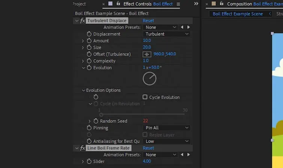
Task: Toggle Amount stopwatch keyframe icon
Action: tap(89, 41)
